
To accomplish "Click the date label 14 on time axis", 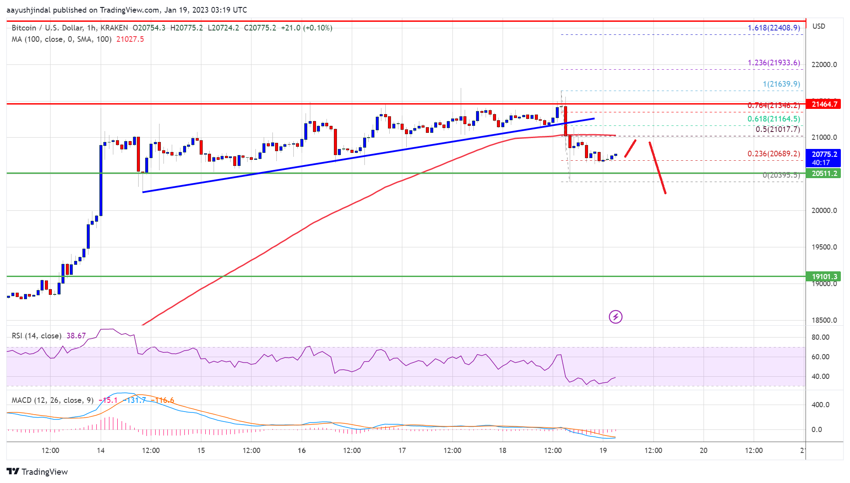I will [101, 450].
